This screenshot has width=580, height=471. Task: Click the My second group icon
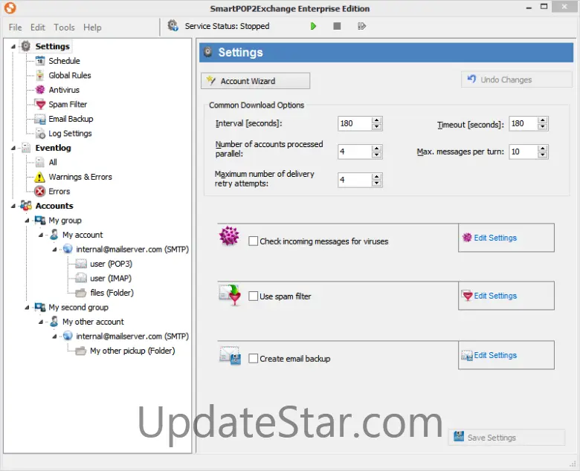[x=40, y=308]
